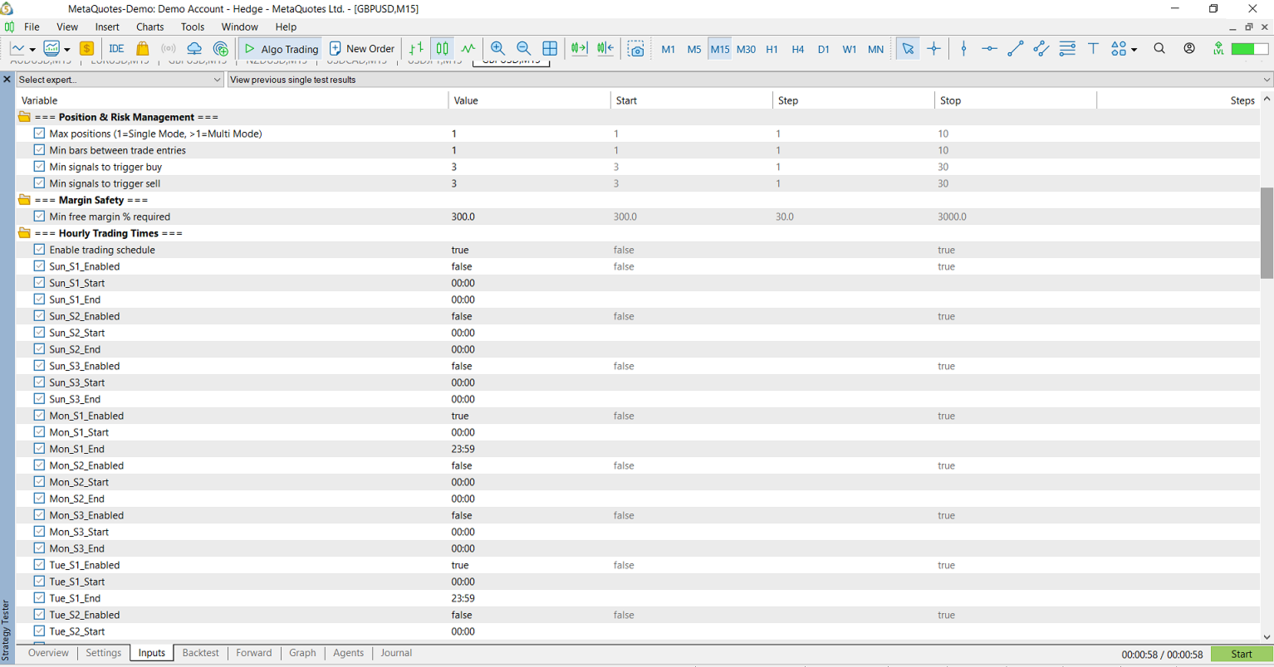Click the New Order button

362,49
